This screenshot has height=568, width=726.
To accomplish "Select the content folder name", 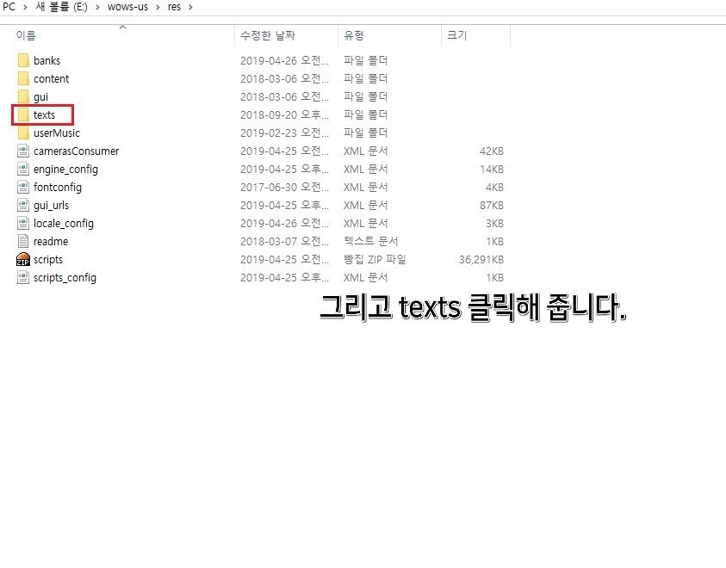I will coord(51,78).
